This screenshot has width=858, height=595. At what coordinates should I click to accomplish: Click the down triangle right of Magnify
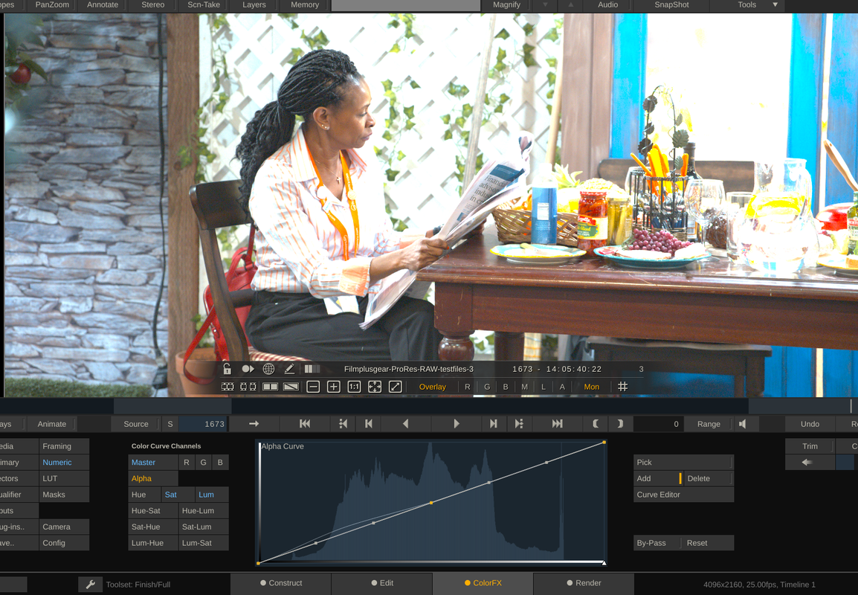[x=545, y=5]
